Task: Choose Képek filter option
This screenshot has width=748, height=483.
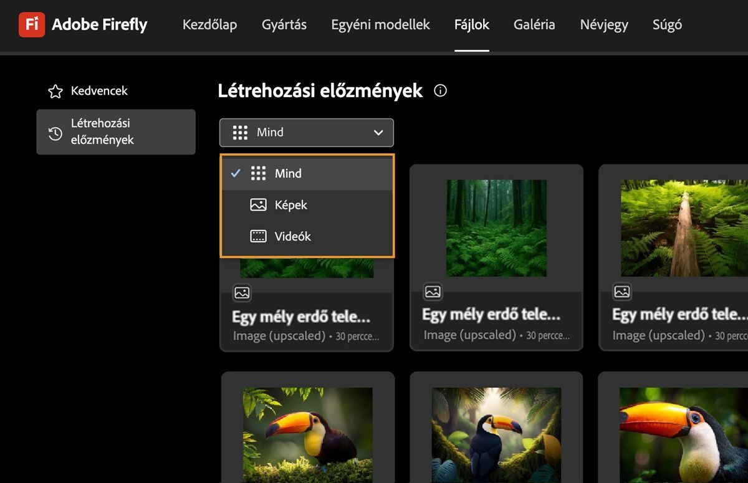Action: point(307,204)
